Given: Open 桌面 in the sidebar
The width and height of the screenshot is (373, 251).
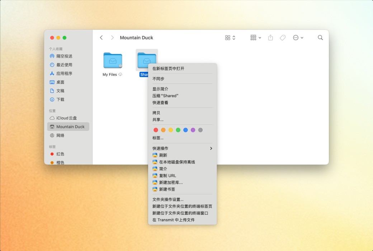Looking at the screenshot, I should 68,82.
